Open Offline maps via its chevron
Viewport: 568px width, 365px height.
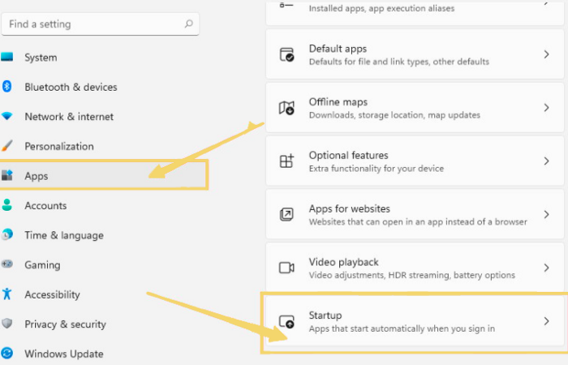[x=546, y=108]
